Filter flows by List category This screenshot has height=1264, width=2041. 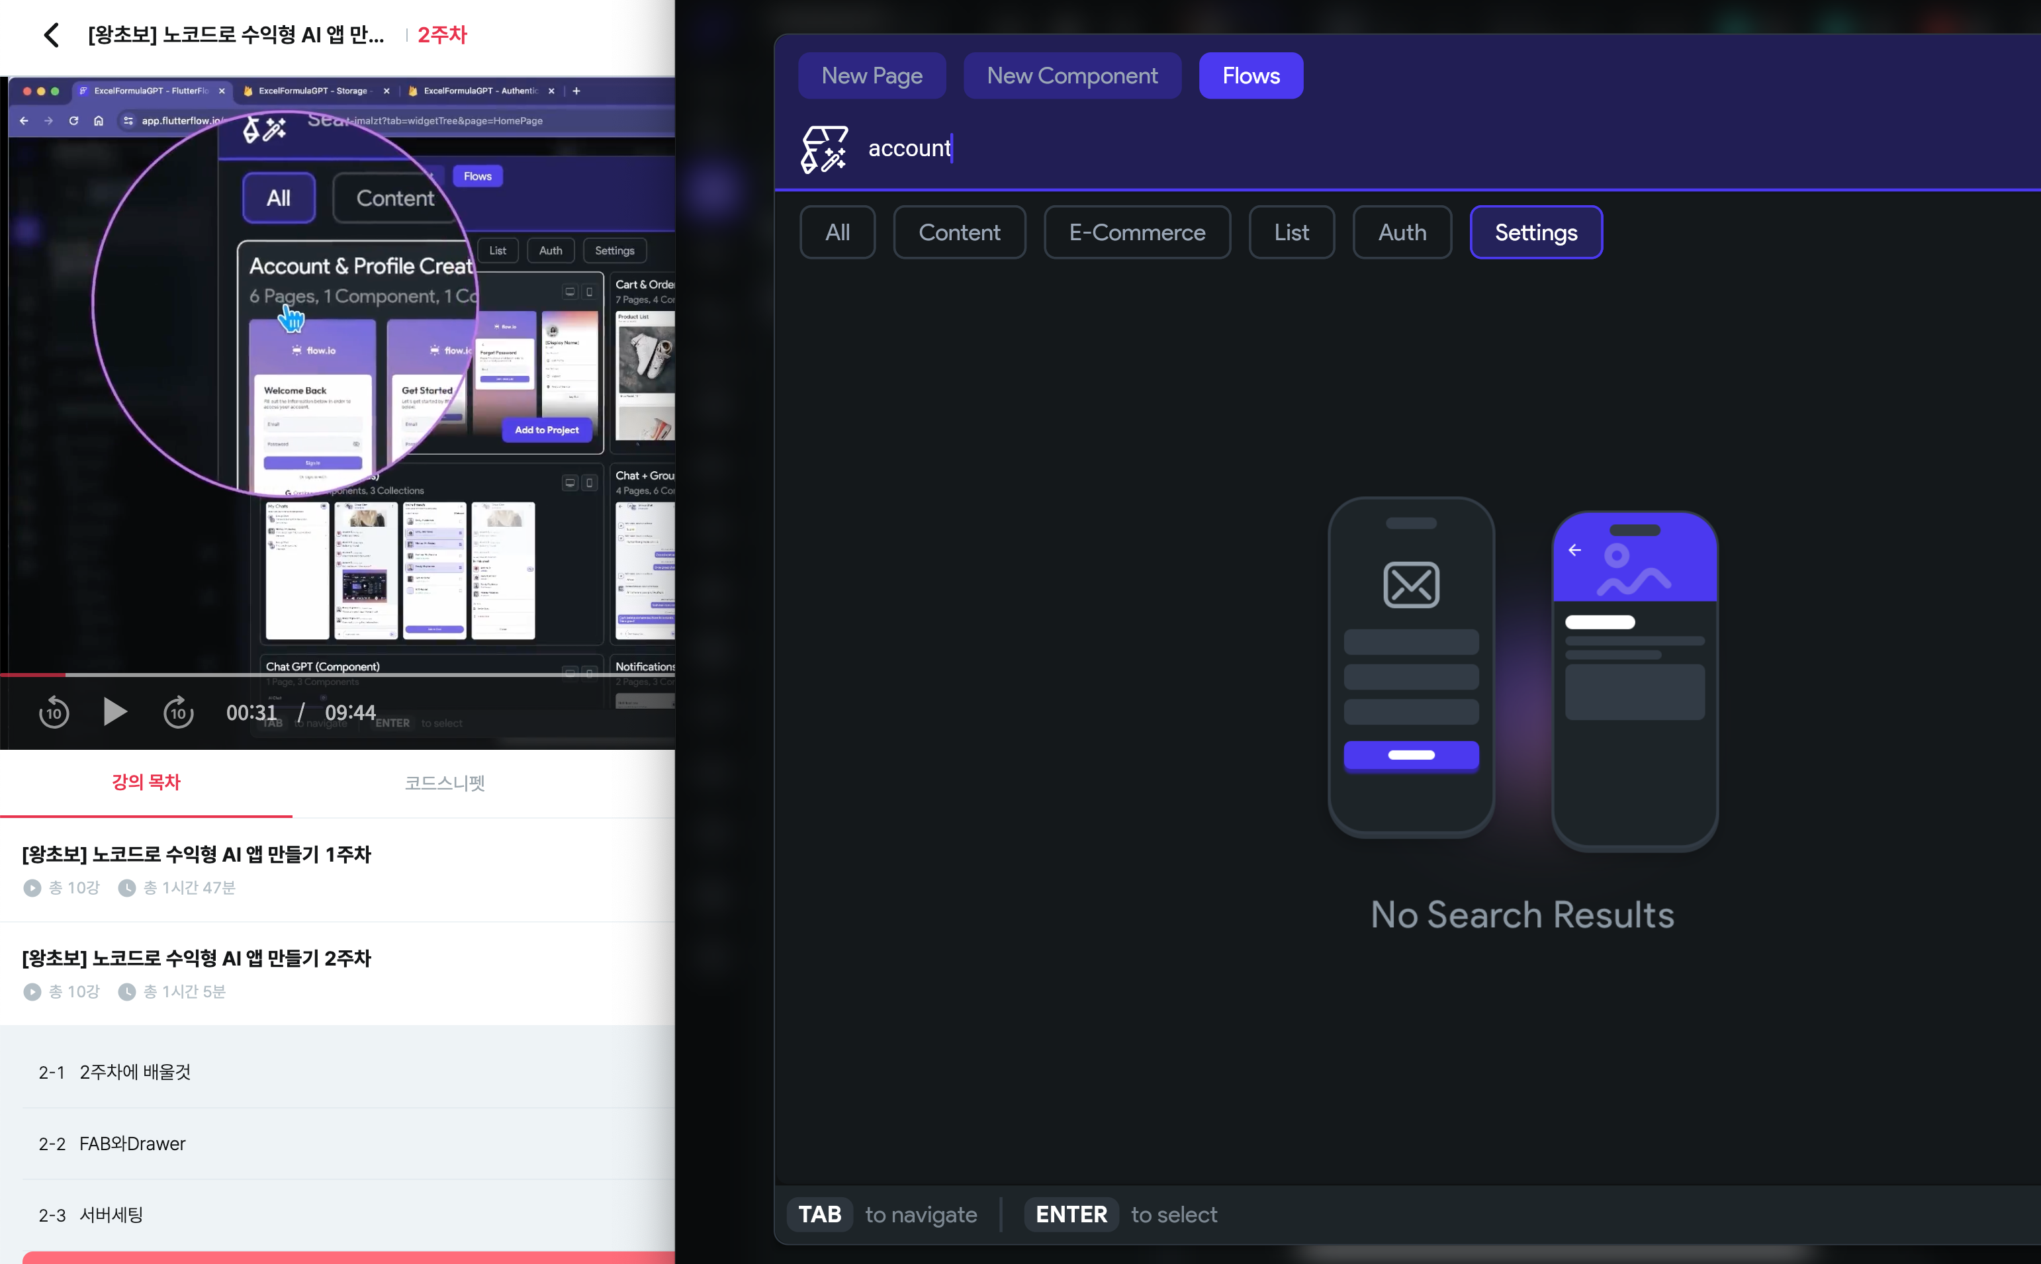[1291, 232]
